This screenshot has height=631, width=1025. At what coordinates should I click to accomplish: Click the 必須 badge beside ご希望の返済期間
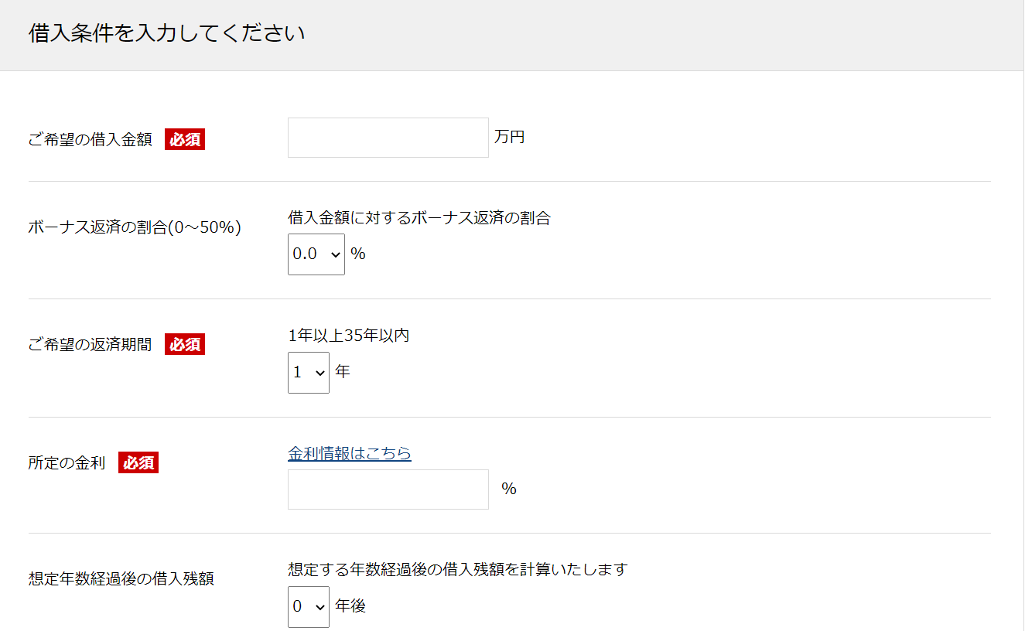tap(185, 344)
